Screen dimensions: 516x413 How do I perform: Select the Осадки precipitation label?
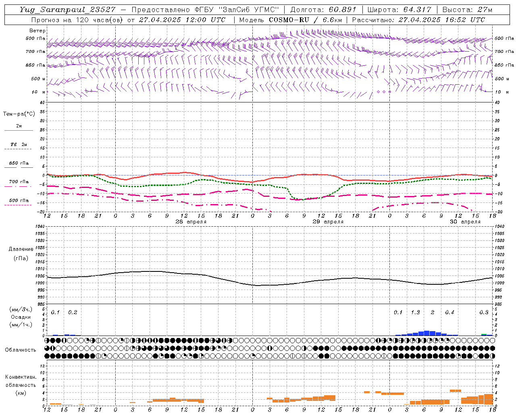click(21, 317)
